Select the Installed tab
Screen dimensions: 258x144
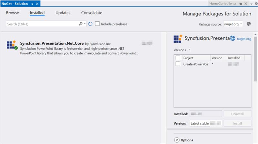pyautogui.click(x=37, y=13)
